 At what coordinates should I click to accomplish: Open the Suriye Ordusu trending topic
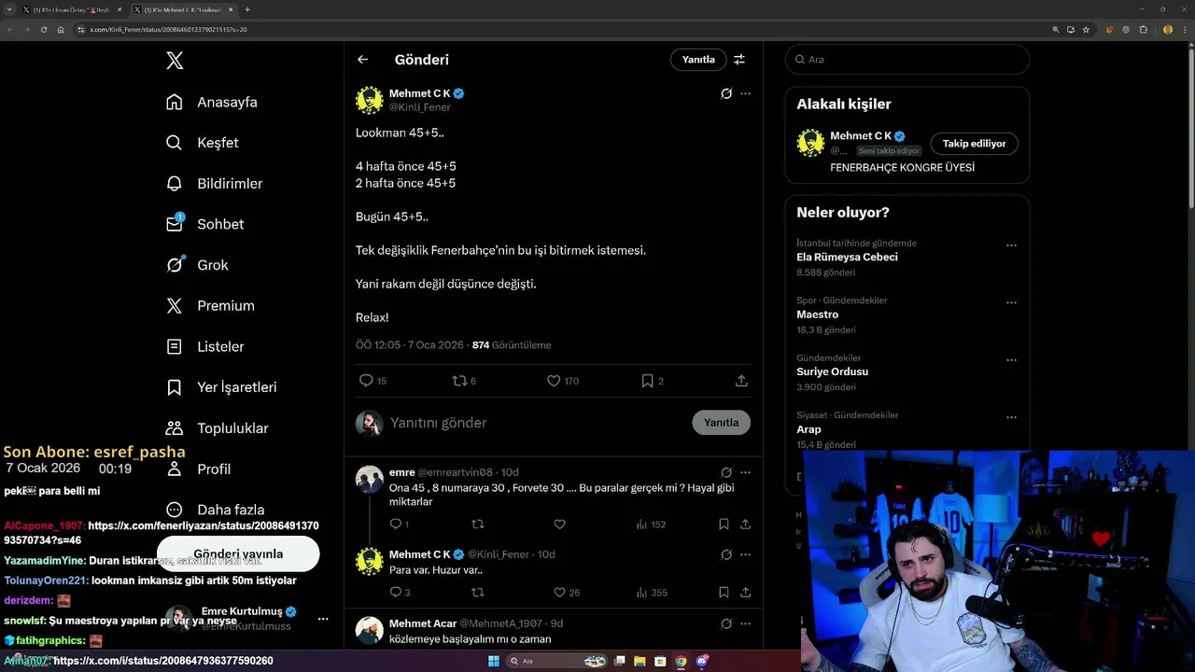click(x=832, y=371)
